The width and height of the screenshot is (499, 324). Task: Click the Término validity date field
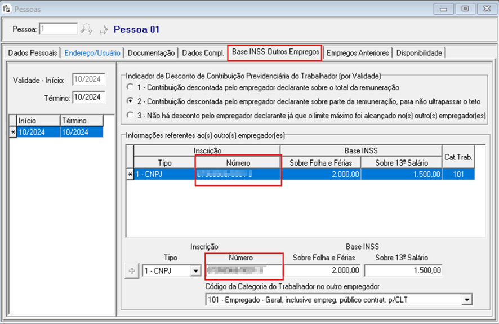coord(87,97)
